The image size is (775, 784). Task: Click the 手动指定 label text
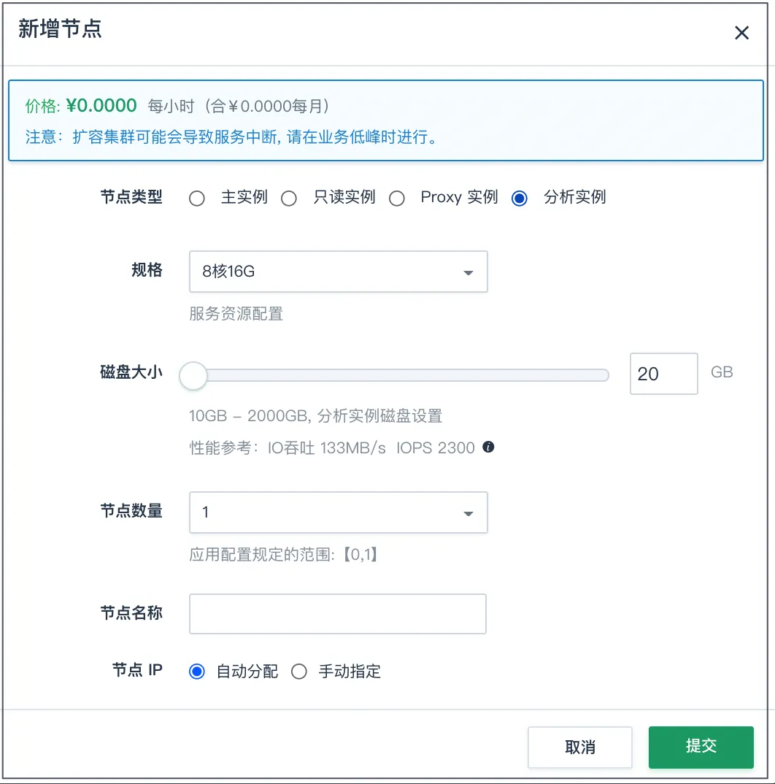pyautogui.click(x=350, y=672)
